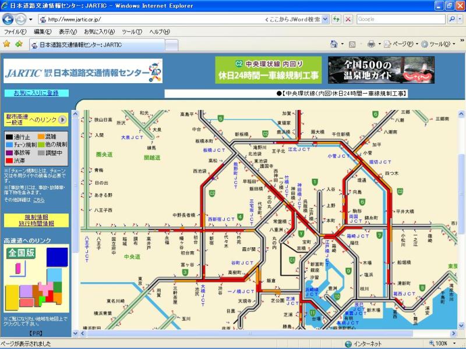Viewport: 466px width, 349px height.
Task: Click the route 3 shield near 富ヶ谷
Action: pyautogui.click(x=185, y=272)
